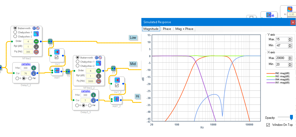The height and width of the screenshot is (137, 296).
Task: Click Cur arrow button on Delay3_3
Action: pos(93,100)
